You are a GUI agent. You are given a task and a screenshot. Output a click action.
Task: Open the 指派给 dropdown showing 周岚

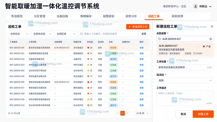click(x=185, y=81)
